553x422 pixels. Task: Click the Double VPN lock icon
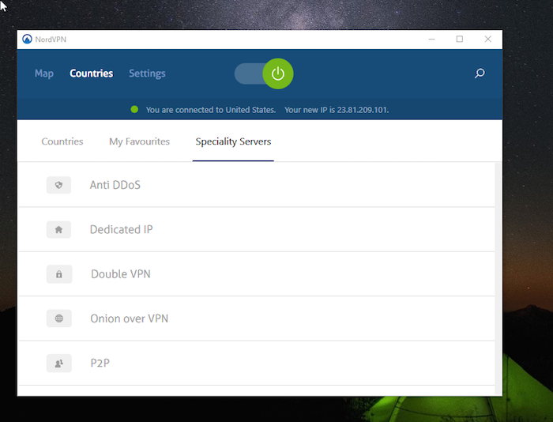59,274
